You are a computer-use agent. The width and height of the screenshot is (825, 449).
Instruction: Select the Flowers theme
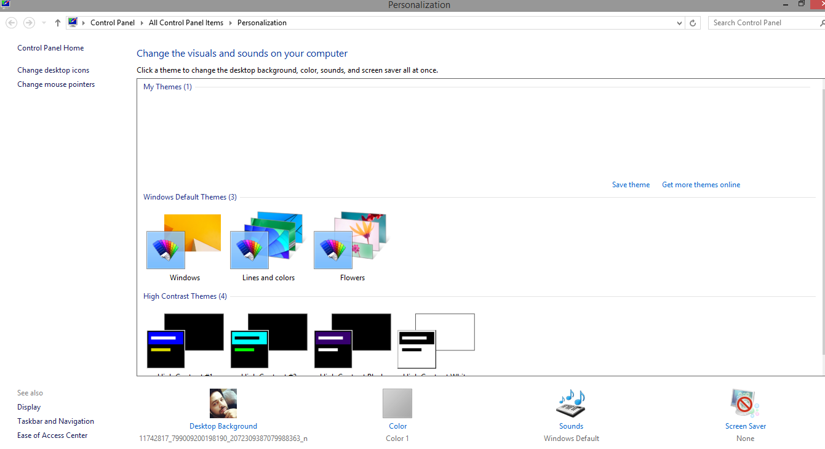click(x=352, y=241)
